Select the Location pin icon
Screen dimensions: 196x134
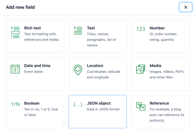[x=78, y=70]
